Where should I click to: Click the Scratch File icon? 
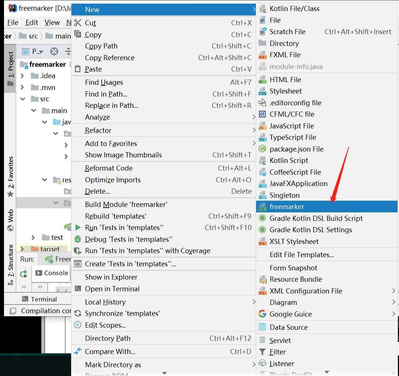point(262,32)
